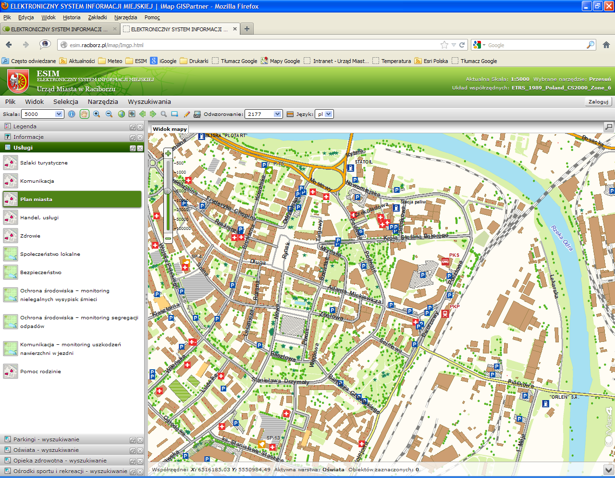Click the identify (info) tool icon
Screen dimensions: 615x478
tap(72, 114)
